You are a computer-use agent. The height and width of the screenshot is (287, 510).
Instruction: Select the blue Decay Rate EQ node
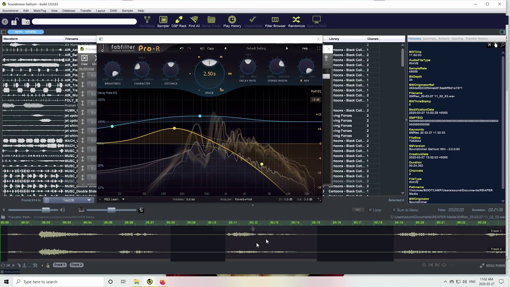pos(200,116)
